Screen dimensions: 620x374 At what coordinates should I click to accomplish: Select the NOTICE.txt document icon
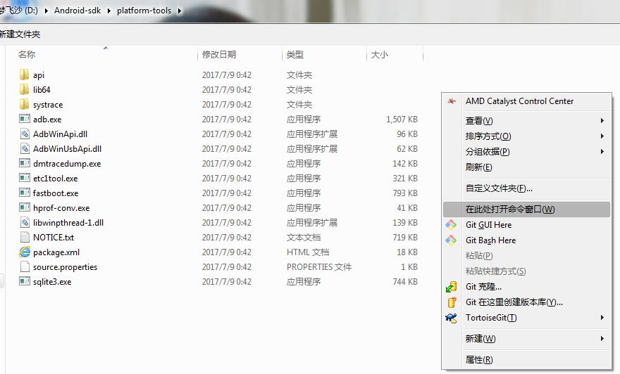tap(25, 237)
